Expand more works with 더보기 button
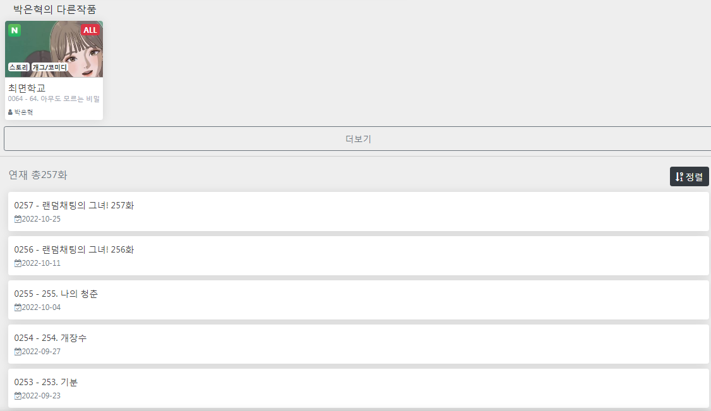This screenshot has height=411, width=711. [358, 139]
